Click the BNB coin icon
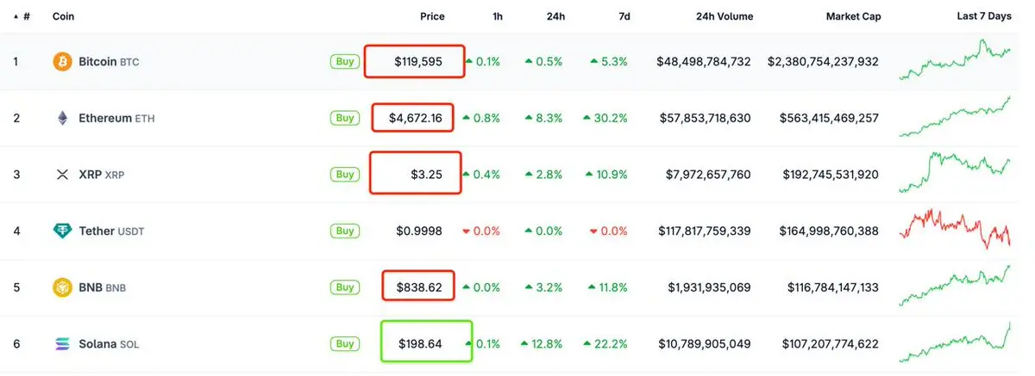Screen dimensions: 1035x376 [62, 287]
